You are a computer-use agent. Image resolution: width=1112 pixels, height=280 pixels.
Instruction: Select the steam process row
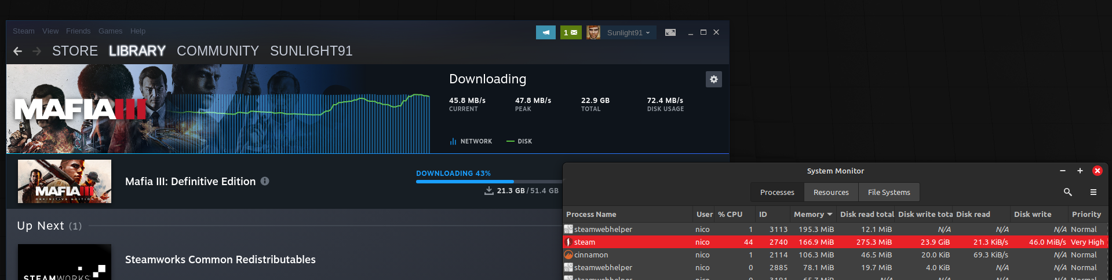tap(836, 242)
